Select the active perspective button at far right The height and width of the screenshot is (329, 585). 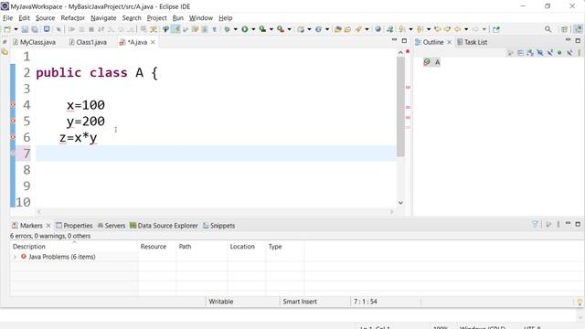tap(578, 29)
